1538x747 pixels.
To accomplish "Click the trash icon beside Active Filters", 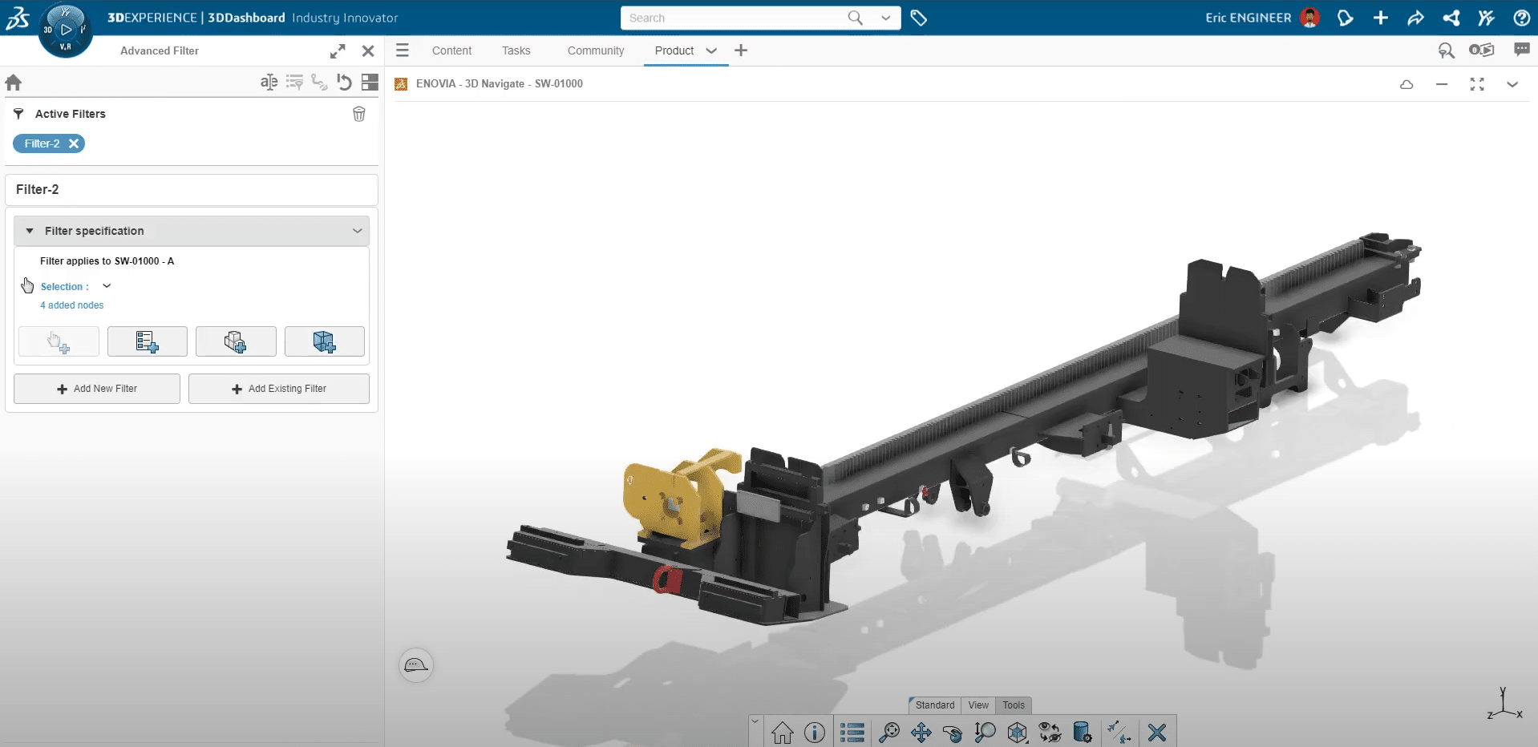I will tap(359, 114).
